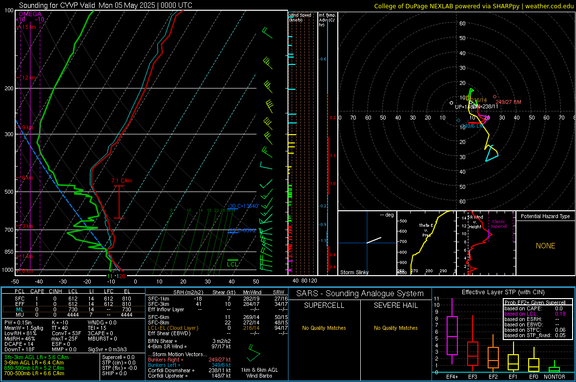Click the 'MeanW = 1.5g/kg' value
The width and height of the screenshot is (576, 382).
pos(23,328)
